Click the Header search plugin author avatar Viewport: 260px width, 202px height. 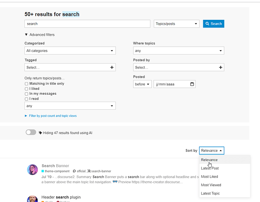point(32,199)
